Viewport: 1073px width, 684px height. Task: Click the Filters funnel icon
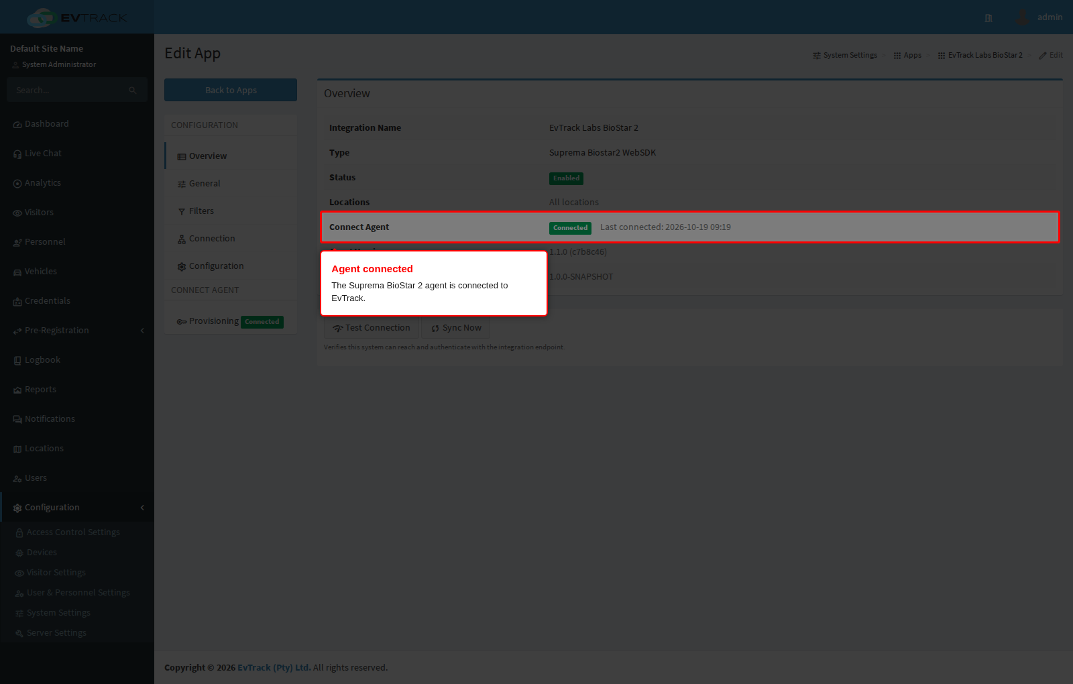point(182,212)
